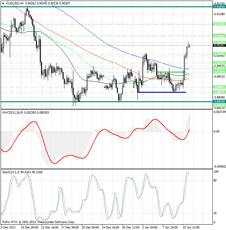
Task: Select the 3 Jan 04:00 time axis label
Action: pos(150,227)
